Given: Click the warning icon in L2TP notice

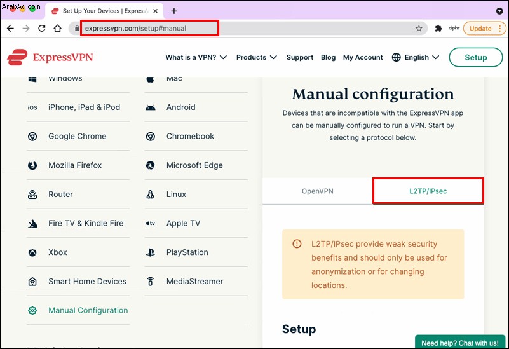Looking at the screenshot, I should (297, 243).
